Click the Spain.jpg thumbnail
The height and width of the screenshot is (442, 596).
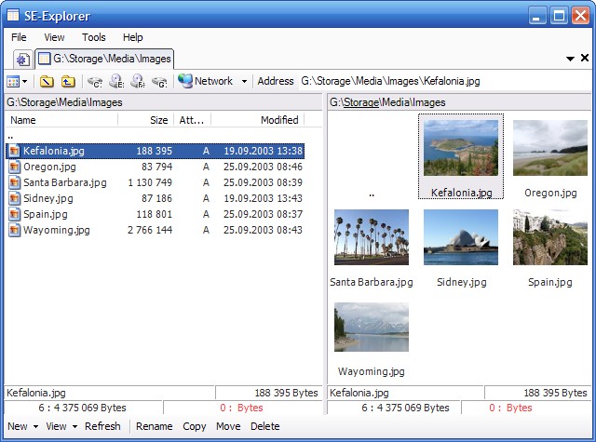click(x=550, y=237)
